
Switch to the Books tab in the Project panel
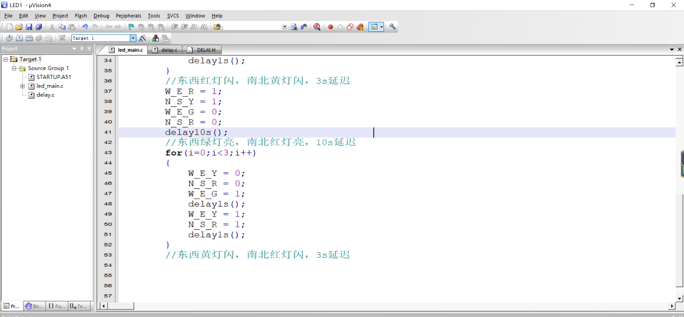(34, 306)
